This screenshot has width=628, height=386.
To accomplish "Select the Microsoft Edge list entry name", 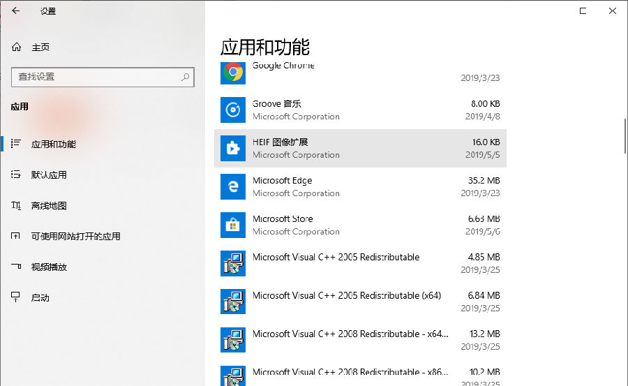I will click(x=282, y=181).
